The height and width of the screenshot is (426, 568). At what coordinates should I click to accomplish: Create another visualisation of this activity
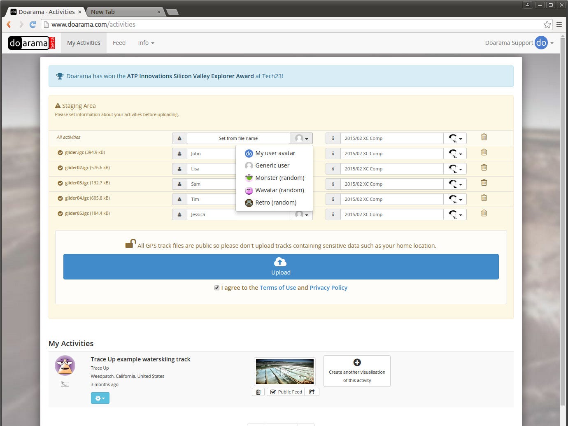point(357,371)
